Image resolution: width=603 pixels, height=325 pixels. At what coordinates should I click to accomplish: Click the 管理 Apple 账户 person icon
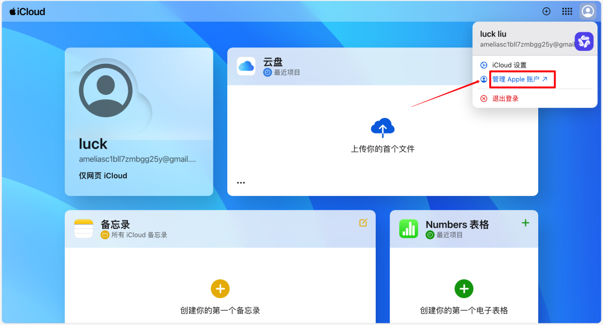coord(484,79)
